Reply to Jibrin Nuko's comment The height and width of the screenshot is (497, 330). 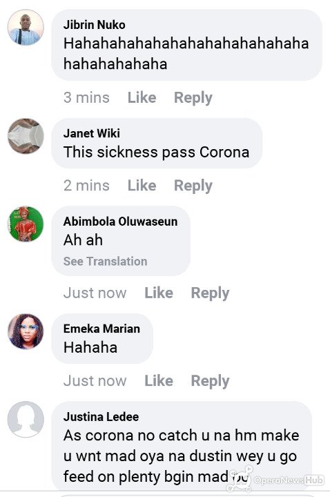[x=193, y=98]
